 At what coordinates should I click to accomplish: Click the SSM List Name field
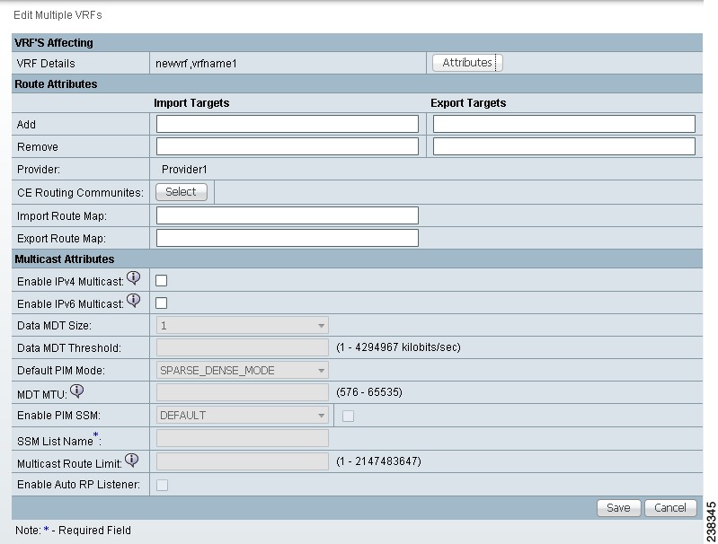pyautogui.click(x=243, y=438)
